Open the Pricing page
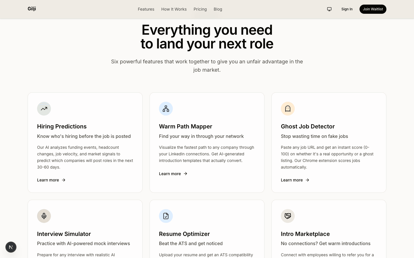Viewport: 414px width, 258px height. tap(200, 9)
